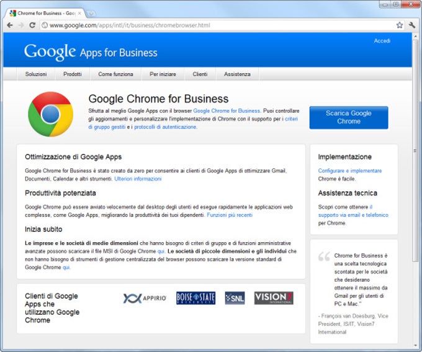Viewport: 422px width, 352px height.
Task: Open the Google Chrome for Business link
Action: (227, 111)
